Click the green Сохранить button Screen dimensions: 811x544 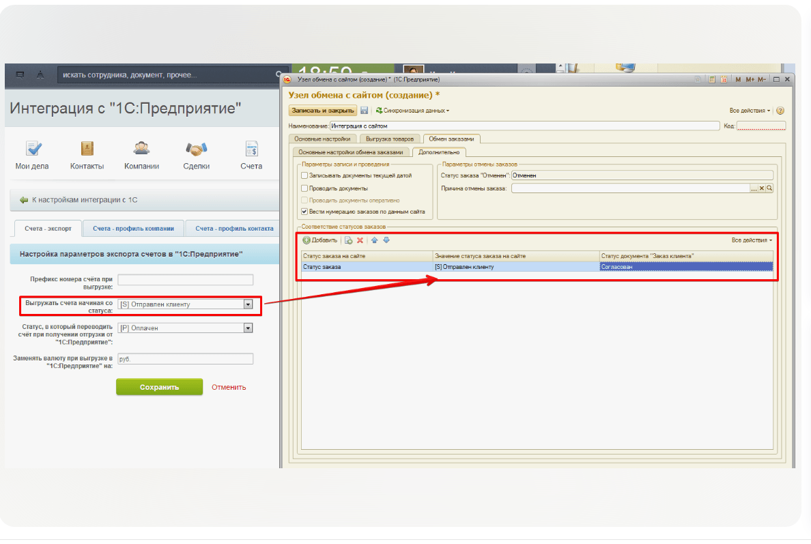[159, 387]
